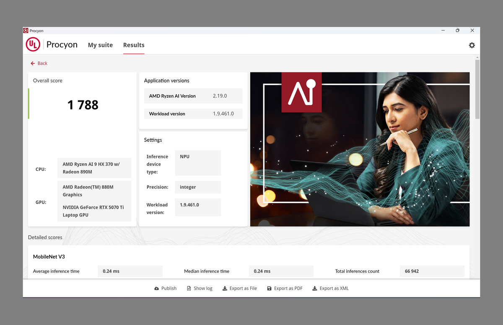Click the AMD Ryzen AI Version row
This screenshot has height=325, width=503.
tap(193, 96)
